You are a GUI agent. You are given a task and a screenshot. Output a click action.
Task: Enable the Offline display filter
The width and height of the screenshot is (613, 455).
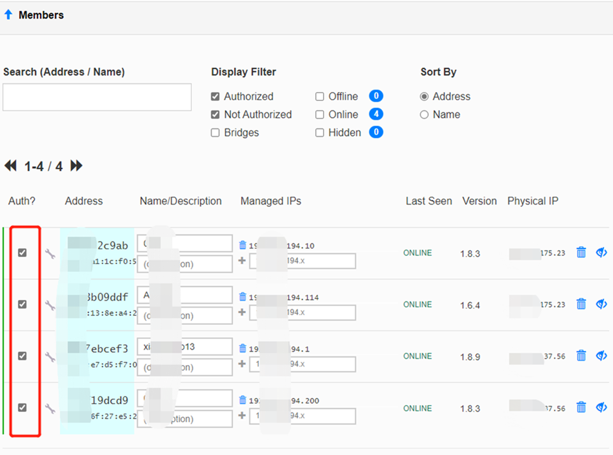pyautogui.click(x=320, y=97)
